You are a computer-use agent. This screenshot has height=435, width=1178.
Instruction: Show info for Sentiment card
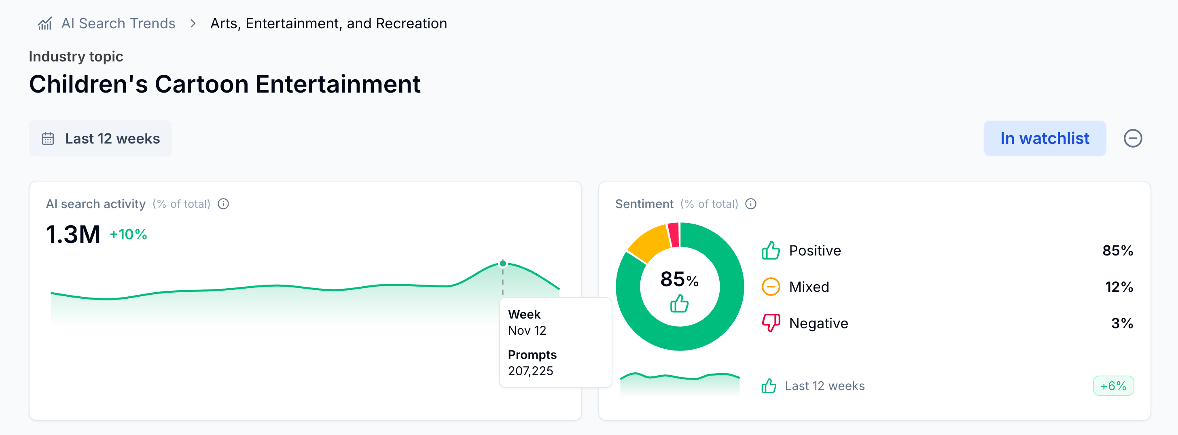coord(750,204)
